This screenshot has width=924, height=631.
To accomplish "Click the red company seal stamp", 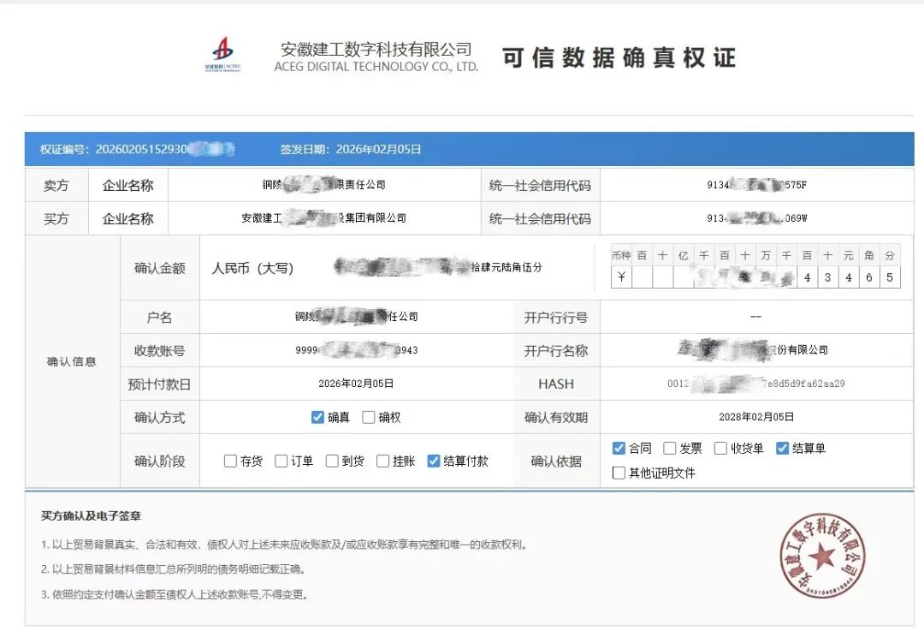I will coord(821,557).
